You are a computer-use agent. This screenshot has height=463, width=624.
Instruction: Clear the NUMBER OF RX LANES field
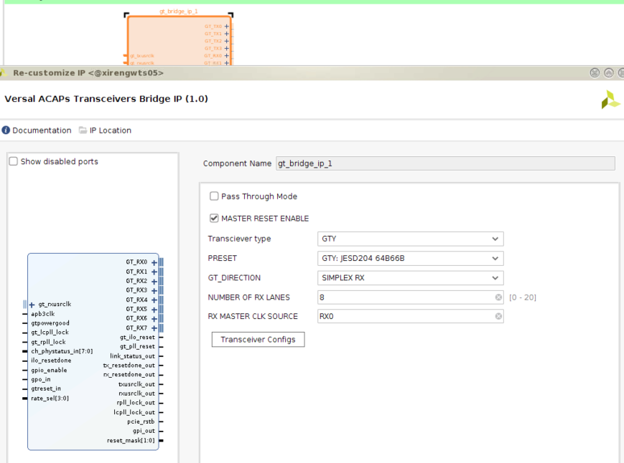tap(498, 297)
